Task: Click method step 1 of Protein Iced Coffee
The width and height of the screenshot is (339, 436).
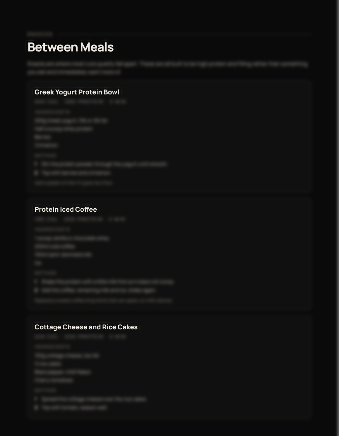Action: coord(104,282)
